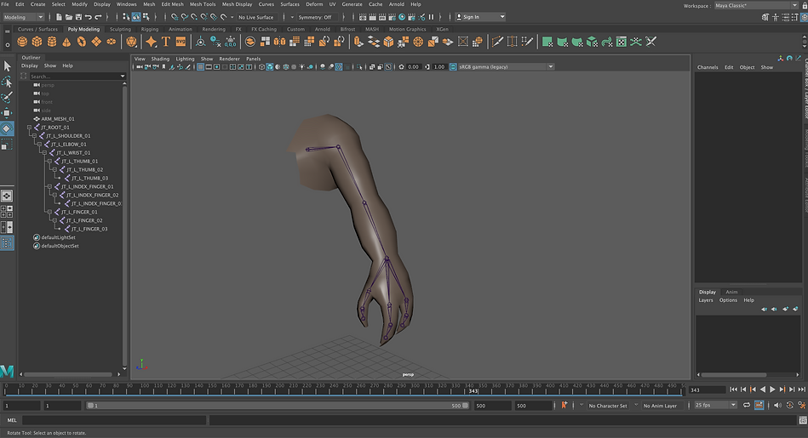Toggle the Auto Keyframe button
The width and height of the screenshot is (808, 438).
[759, 405]
